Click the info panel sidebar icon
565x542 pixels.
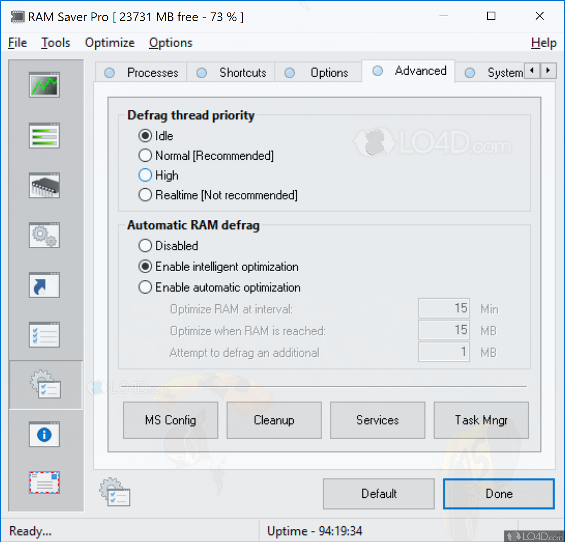tap(44, 434)
